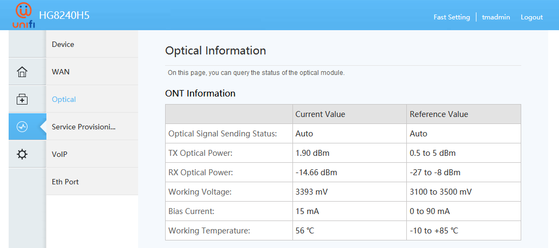The width and height of the screenshot is (559, 248).
Task: Open Service Provisioning menu item
Action: coord(84,127)
